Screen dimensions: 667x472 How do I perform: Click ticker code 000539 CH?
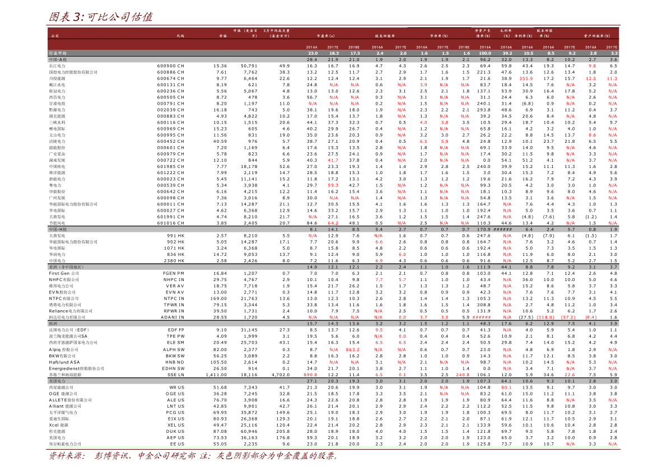pos(171,185)
